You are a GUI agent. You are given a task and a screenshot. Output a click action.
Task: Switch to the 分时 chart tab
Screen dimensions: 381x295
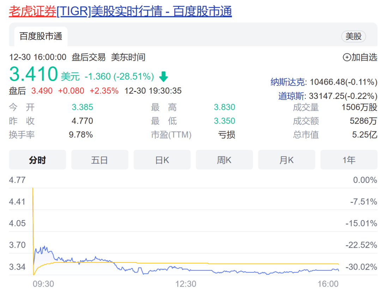point(37,160)
